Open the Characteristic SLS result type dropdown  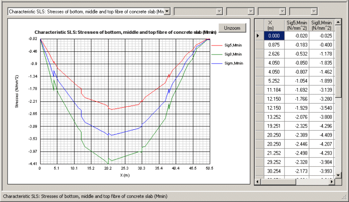click(x=167, y=11)
